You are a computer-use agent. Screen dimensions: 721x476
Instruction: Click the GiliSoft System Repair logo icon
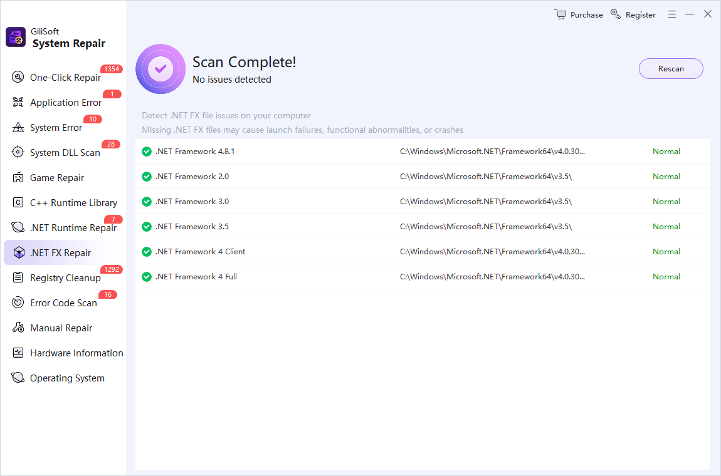click(x=16, y=37)
